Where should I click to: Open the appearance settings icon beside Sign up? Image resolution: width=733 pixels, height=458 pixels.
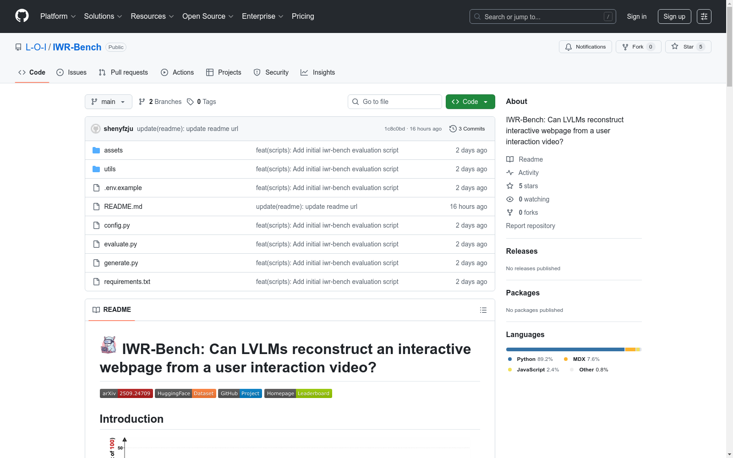(x=704, y=16)
